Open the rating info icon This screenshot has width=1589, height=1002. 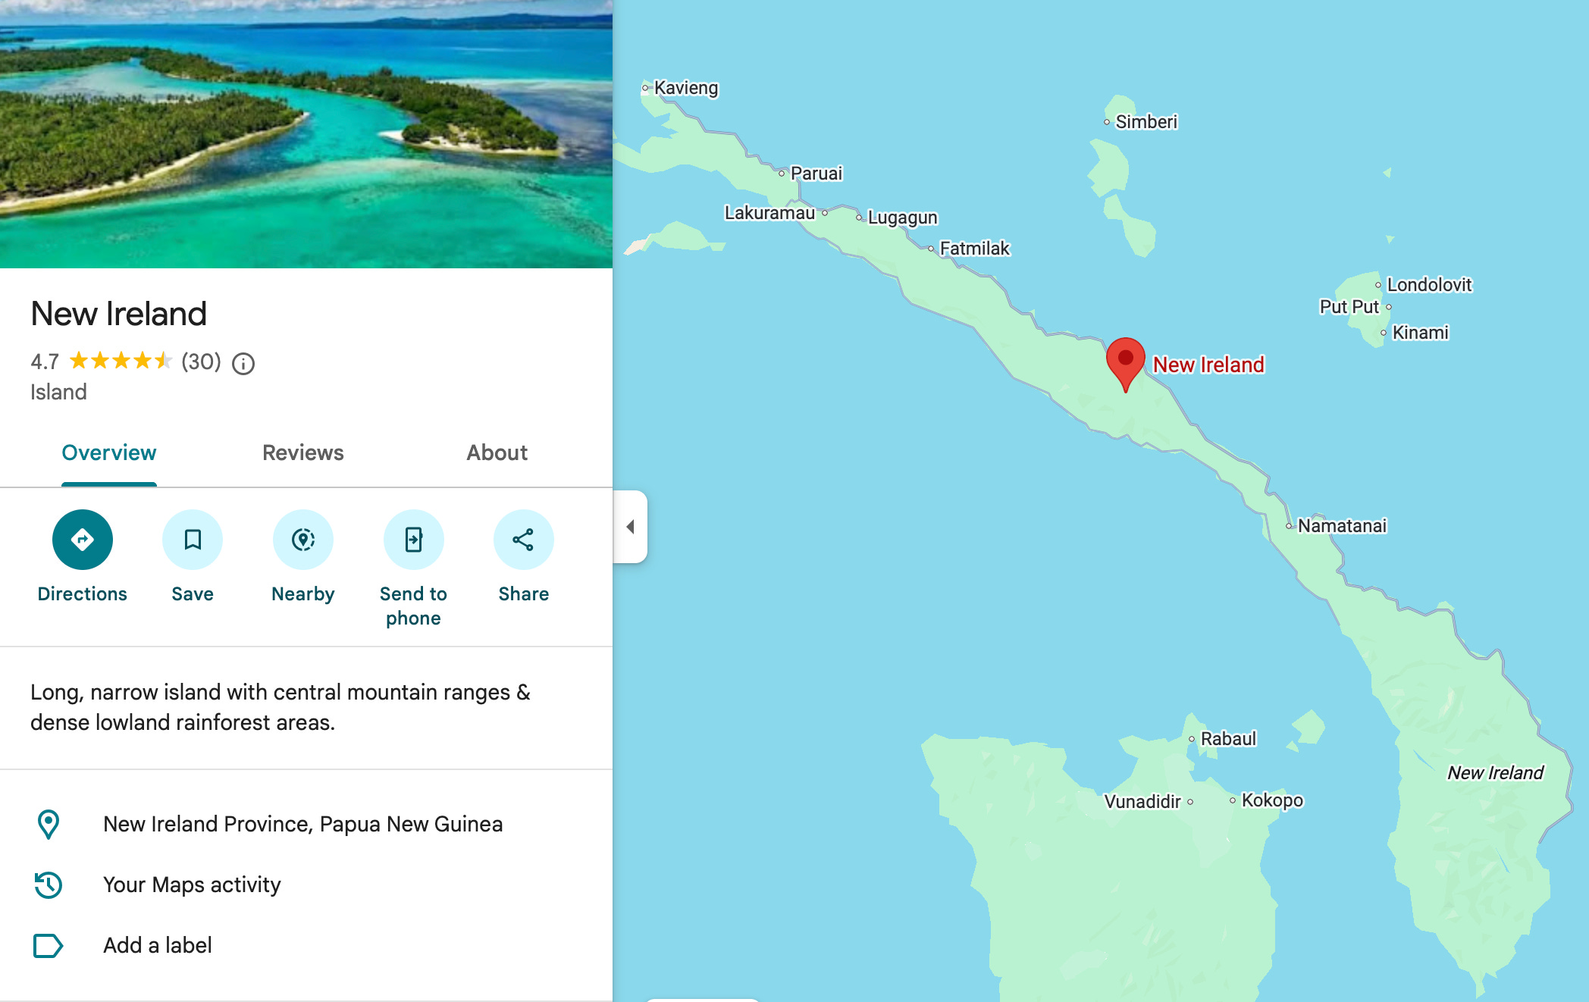[x=243, y=364]
